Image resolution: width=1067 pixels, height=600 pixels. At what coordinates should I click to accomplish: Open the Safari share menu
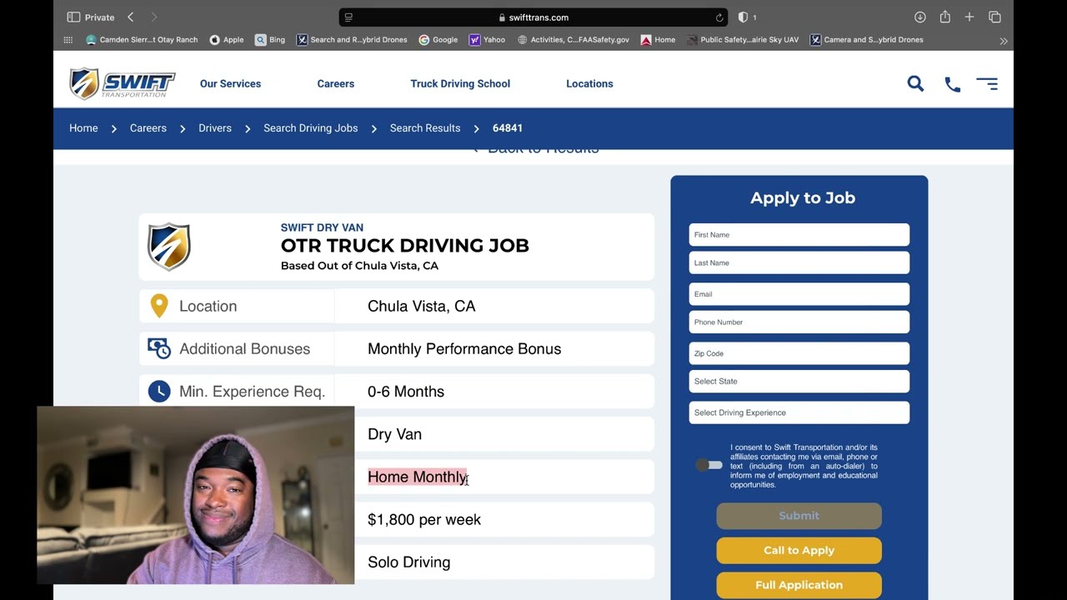click(x=944, y=17)
